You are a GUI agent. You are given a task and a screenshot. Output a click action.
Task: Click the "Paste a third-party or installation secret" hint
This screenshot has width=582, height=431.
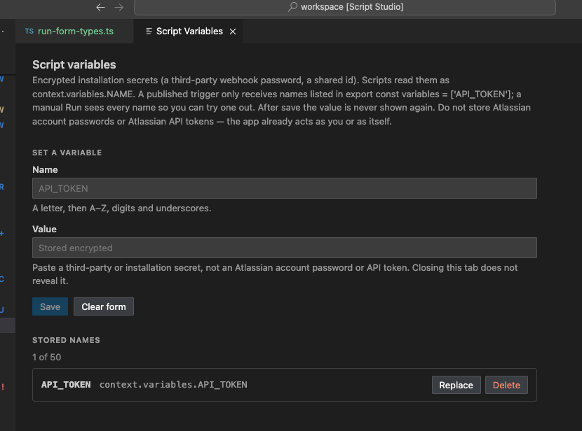pyautogui.click(x=275, y=274)
